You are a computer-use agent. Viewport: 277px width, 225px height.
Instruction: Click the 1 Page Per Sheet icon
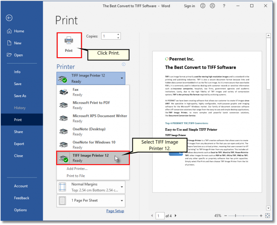[x=62, y=201]
